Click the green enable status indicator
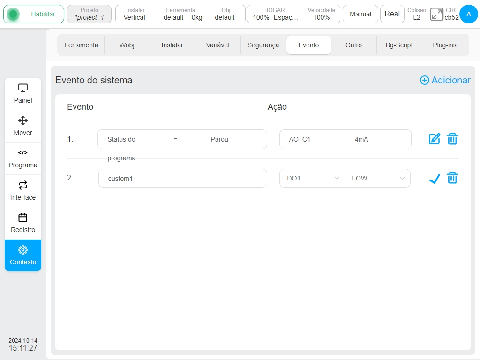Image resolution: width=480 pixels, height=360 pixels. tap(13, 14)
